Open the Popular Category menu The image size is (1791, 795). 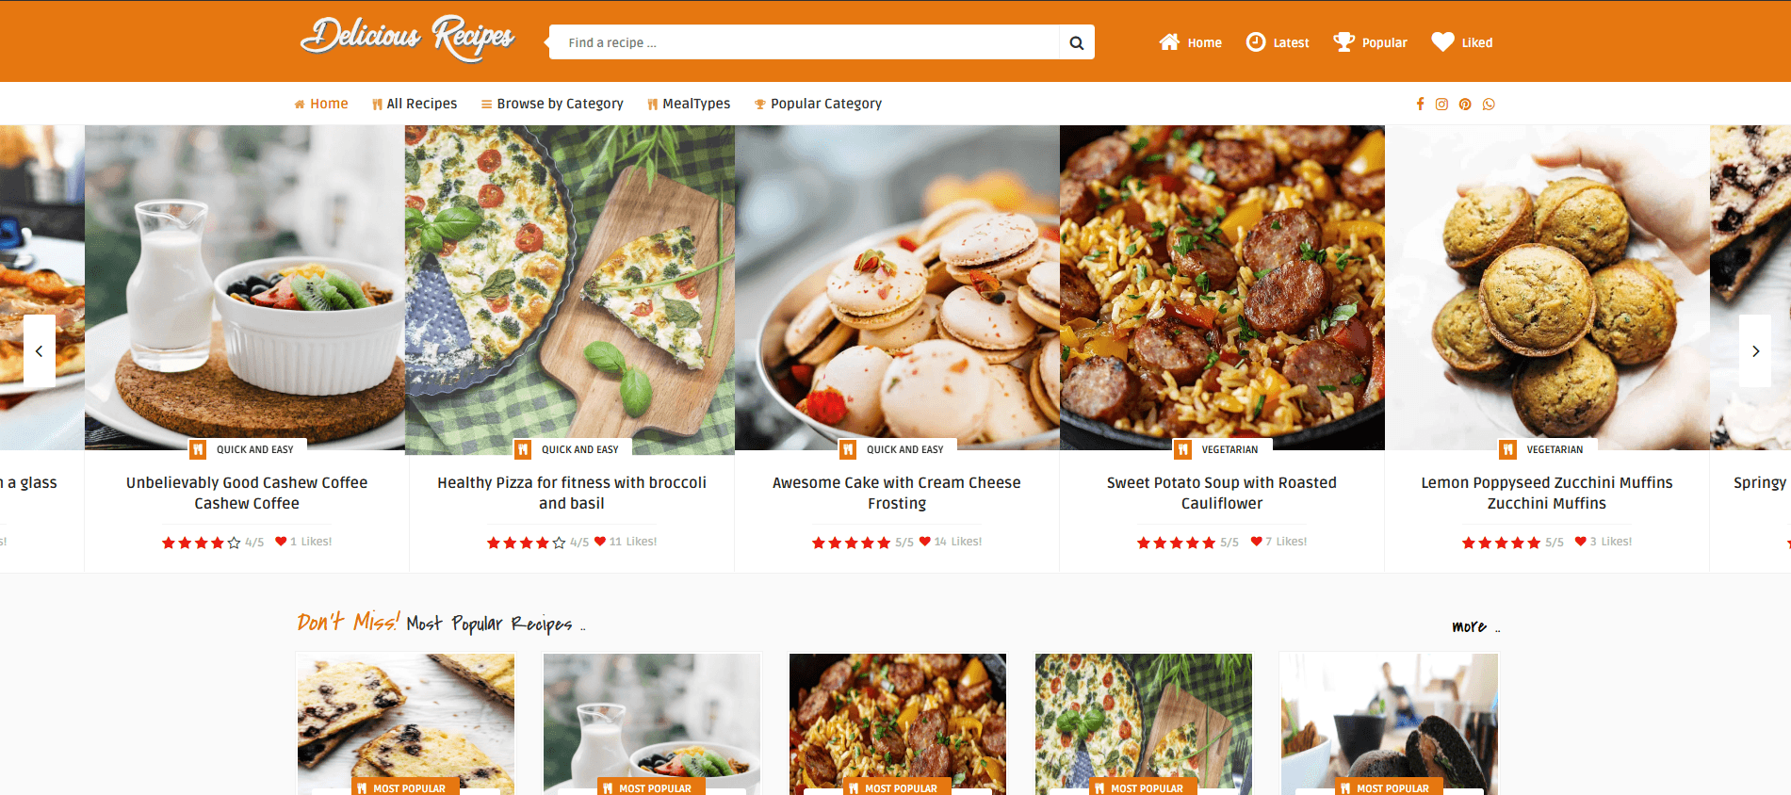pyautogui.click(x=818, y=104)
